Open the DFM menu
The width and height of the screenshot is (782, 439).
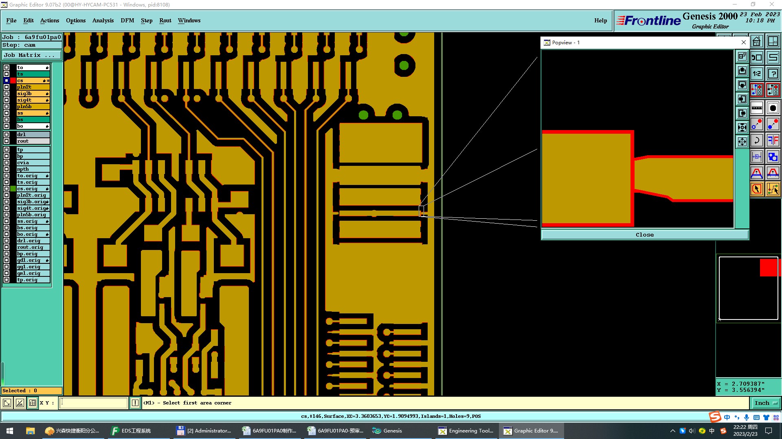tap(127, 20)
